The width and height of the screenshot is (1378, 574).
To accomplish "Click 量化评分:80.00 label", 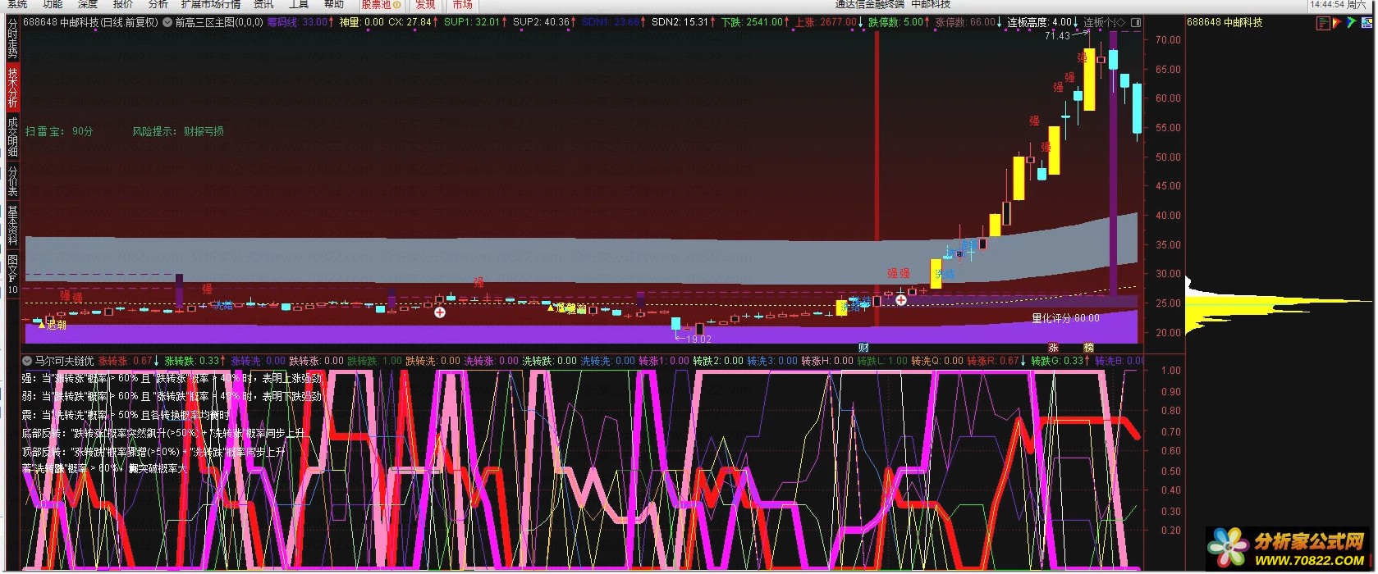I will (1065, 318).
